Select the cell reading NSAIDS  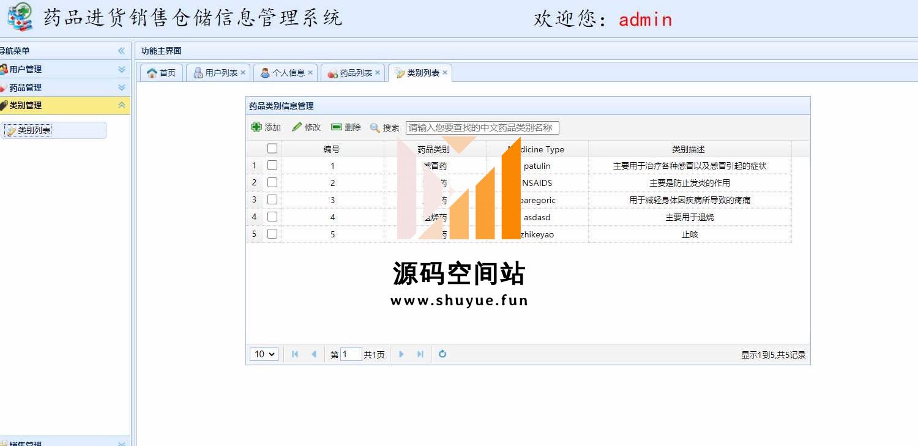[x=537, y=183]
